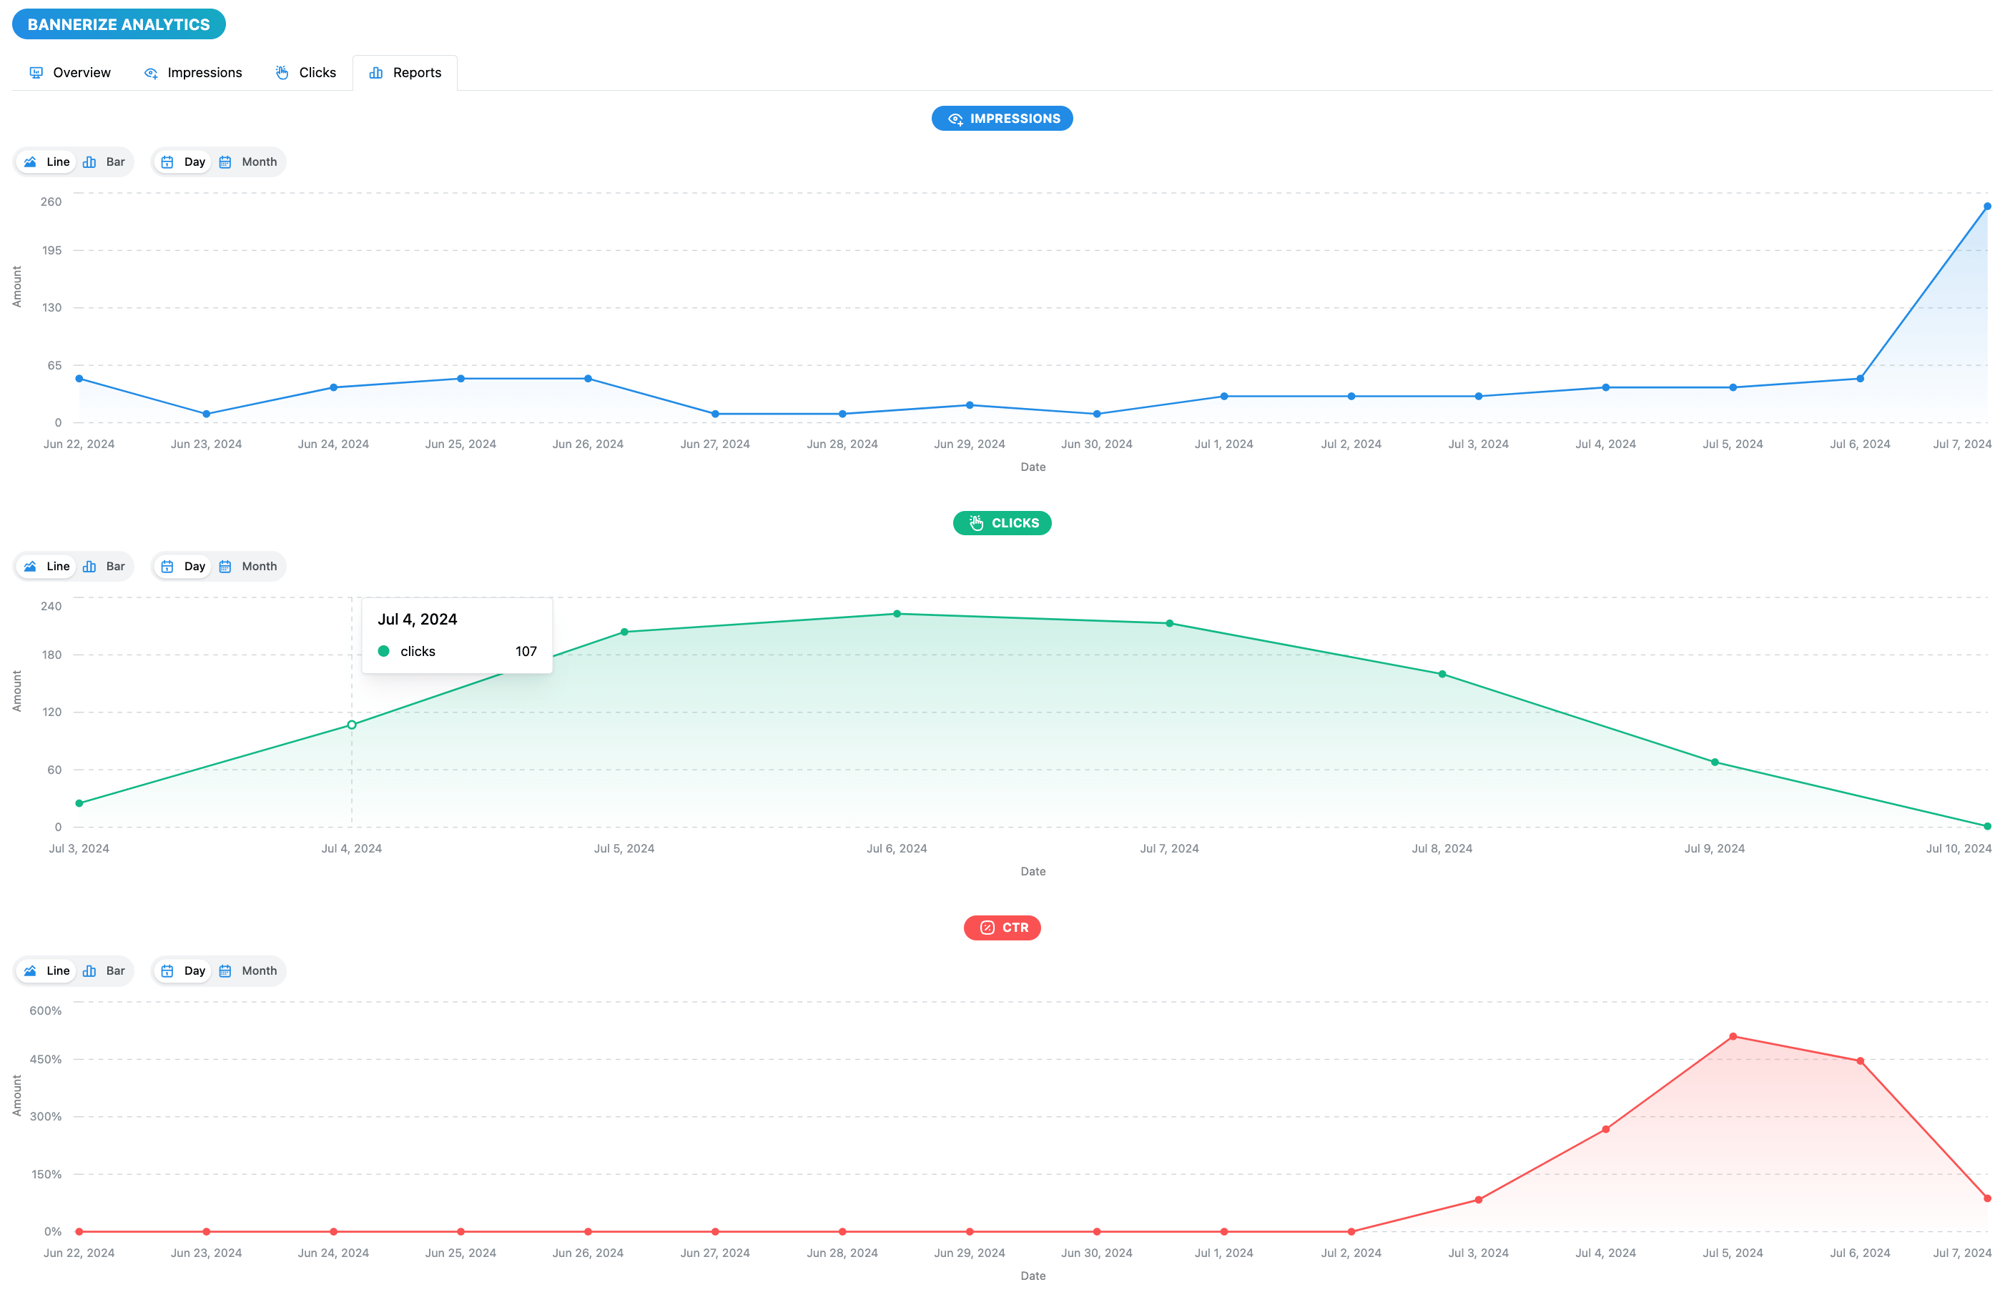Click Clicks chart Jul 6, 2024 peak point
Image resolution: width=2005 pixels, height=1292 pixels.
897,614
